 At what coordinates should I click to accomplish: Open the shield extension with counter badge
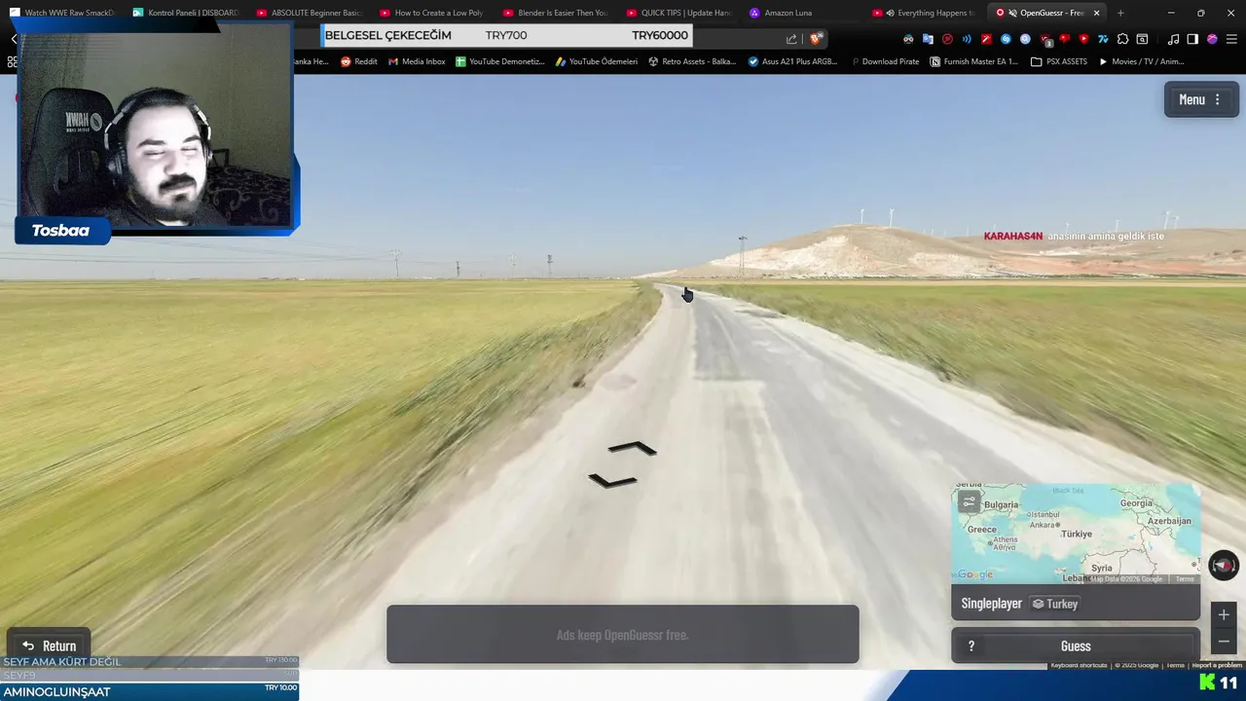click(1046, 40)
